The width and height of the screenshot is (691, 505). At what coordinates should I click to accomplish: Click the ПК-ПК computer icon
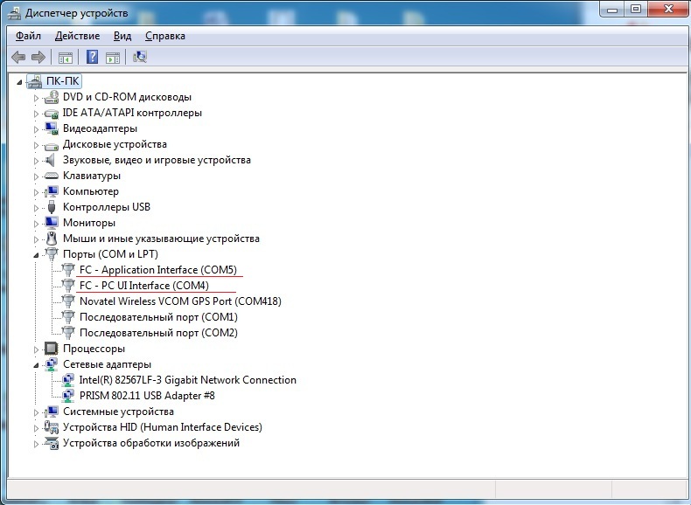coord(34,81)
